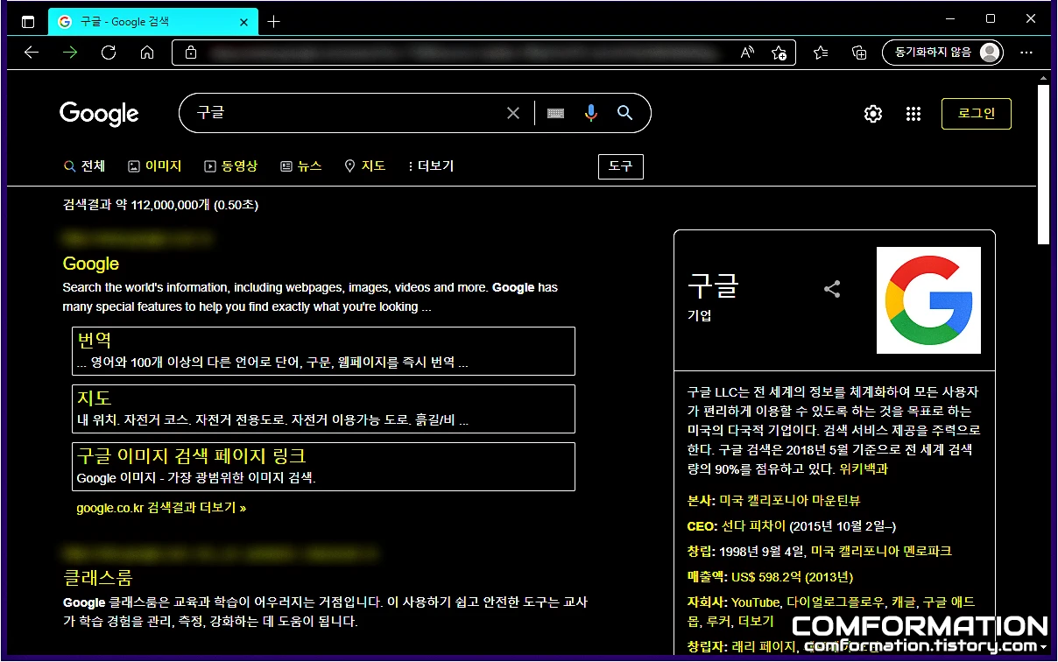Viewport: 1058px width, 662px height.
Task: Open the 선다 피차이 link
Action: [754, 526]
